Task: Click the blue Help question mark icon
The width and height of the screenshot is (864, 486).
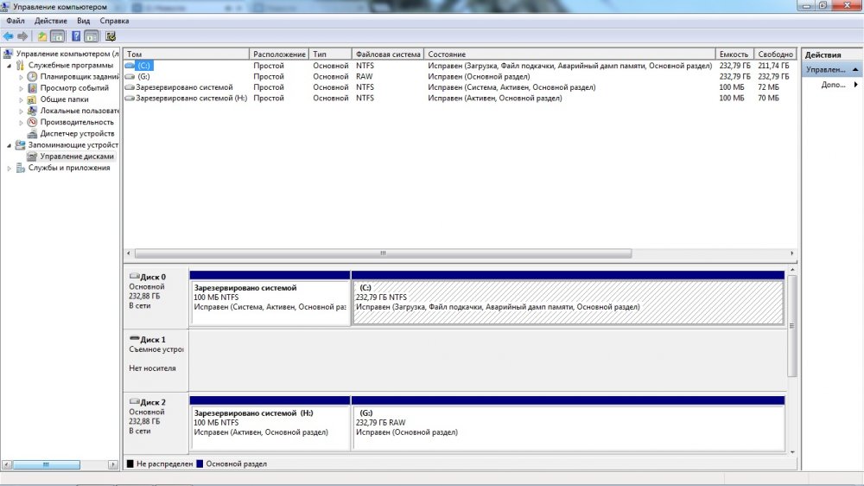Action: (x=76, y=36)
